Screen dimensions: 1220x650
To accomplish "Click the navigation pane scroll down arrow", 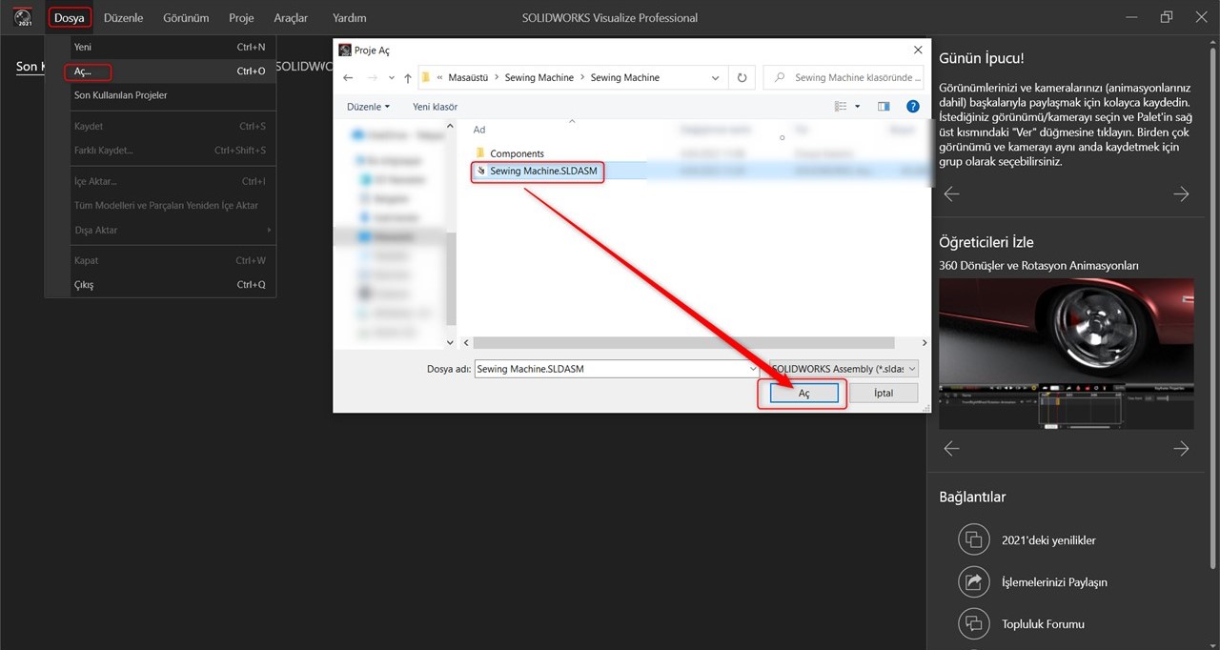I will pos(451,342).
